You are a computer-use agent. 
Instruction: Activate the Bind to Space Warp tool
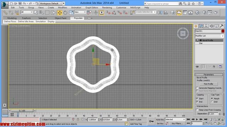17,13
